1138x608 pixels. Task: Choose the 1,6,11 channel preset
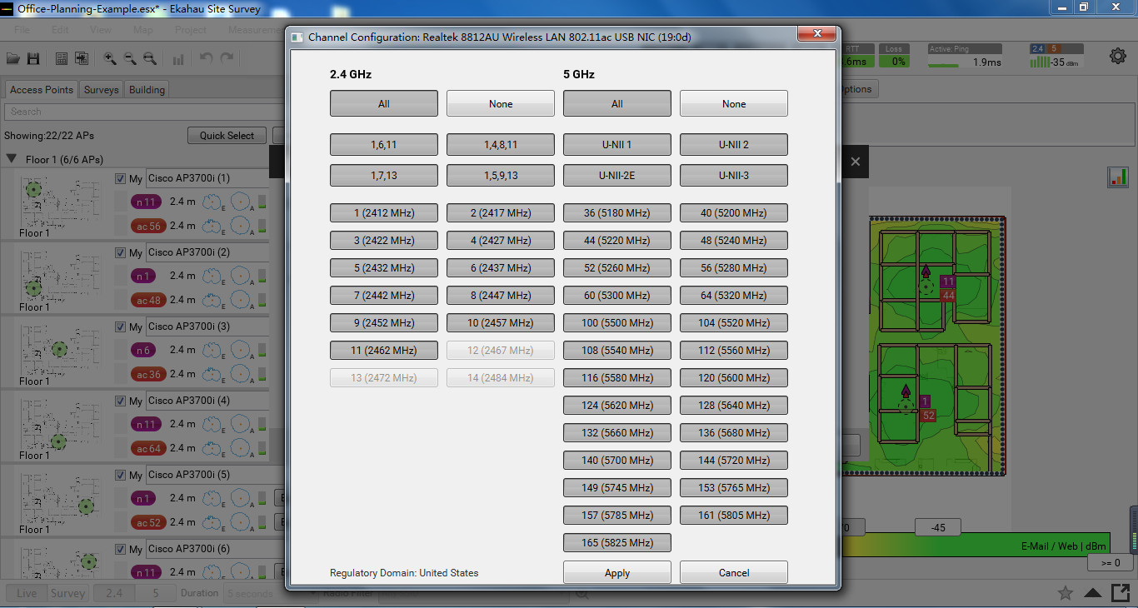pyautogui.click(x=384, y=145)
